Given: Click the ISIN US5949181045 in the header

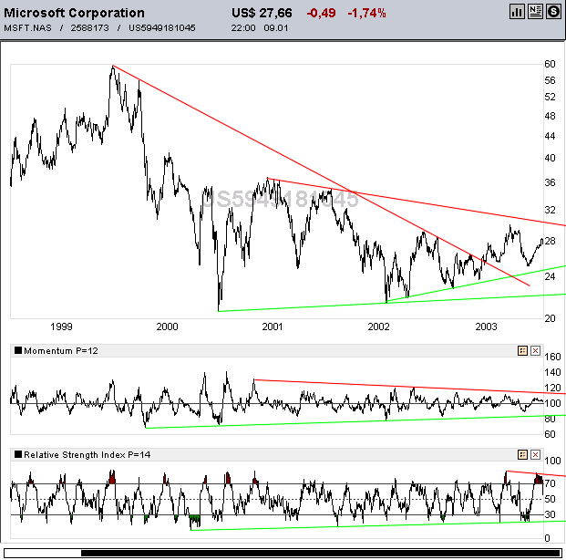Looking at the screenshot, I should 162,28.
